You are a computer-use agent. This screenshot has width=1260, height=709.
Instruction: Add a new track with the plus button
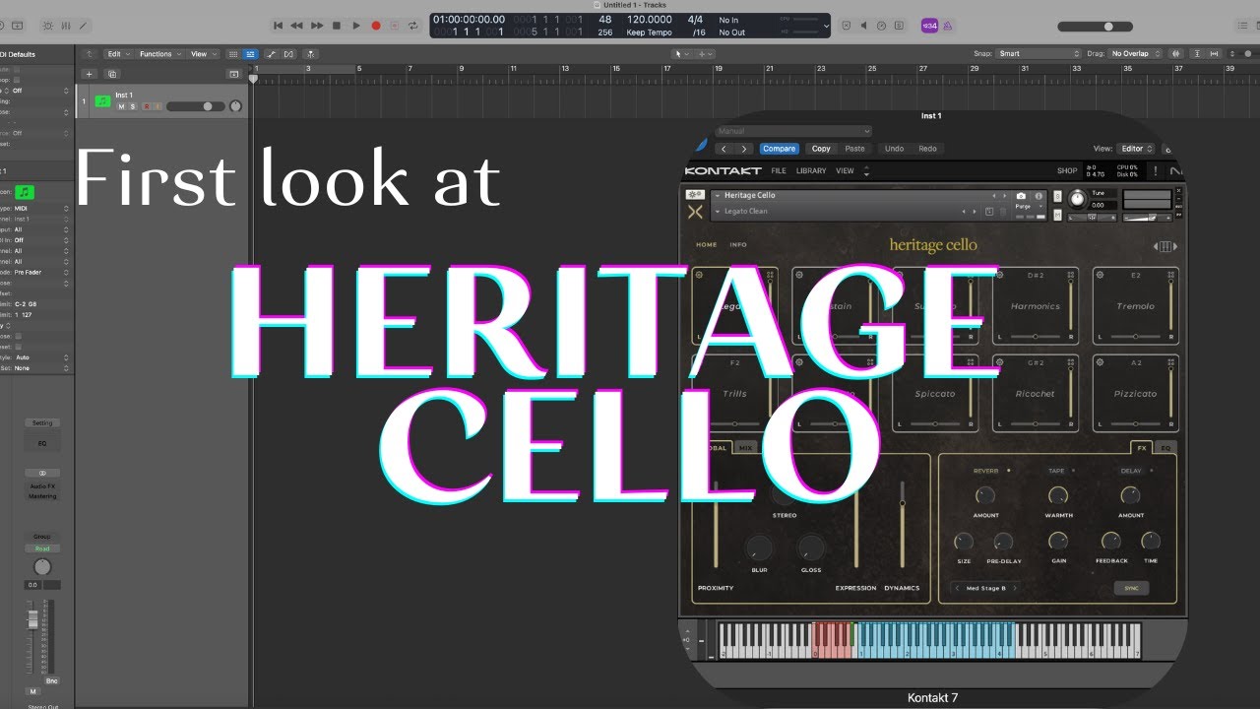(x=89, y=74)
